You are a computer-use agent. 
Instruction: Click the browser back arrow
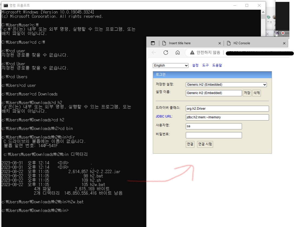tap(154, 53)
